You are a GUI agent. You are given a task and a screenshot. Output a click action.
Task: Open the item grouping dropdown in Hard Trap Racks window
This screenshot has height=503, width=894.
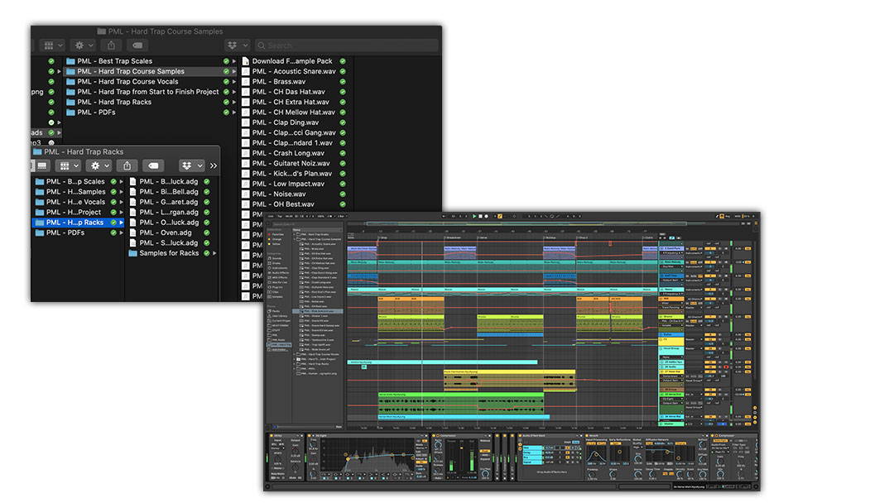click(x=69, y=165)
